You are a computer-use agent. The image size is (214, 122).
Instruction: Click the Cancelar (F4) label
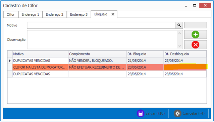[194, 113]
